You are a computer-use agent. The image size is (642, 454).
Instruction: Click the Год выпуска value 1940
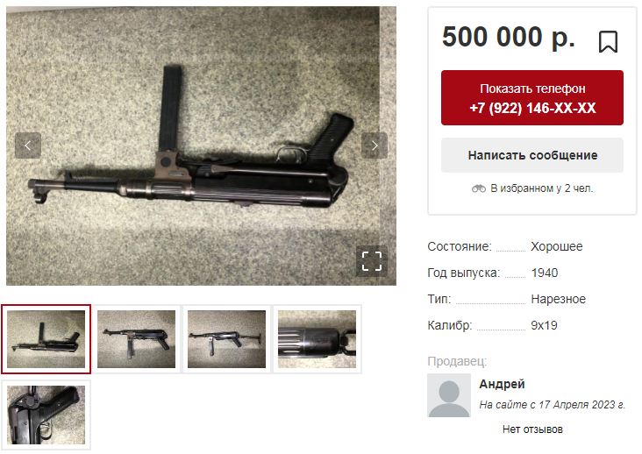(x=544, y=273)
